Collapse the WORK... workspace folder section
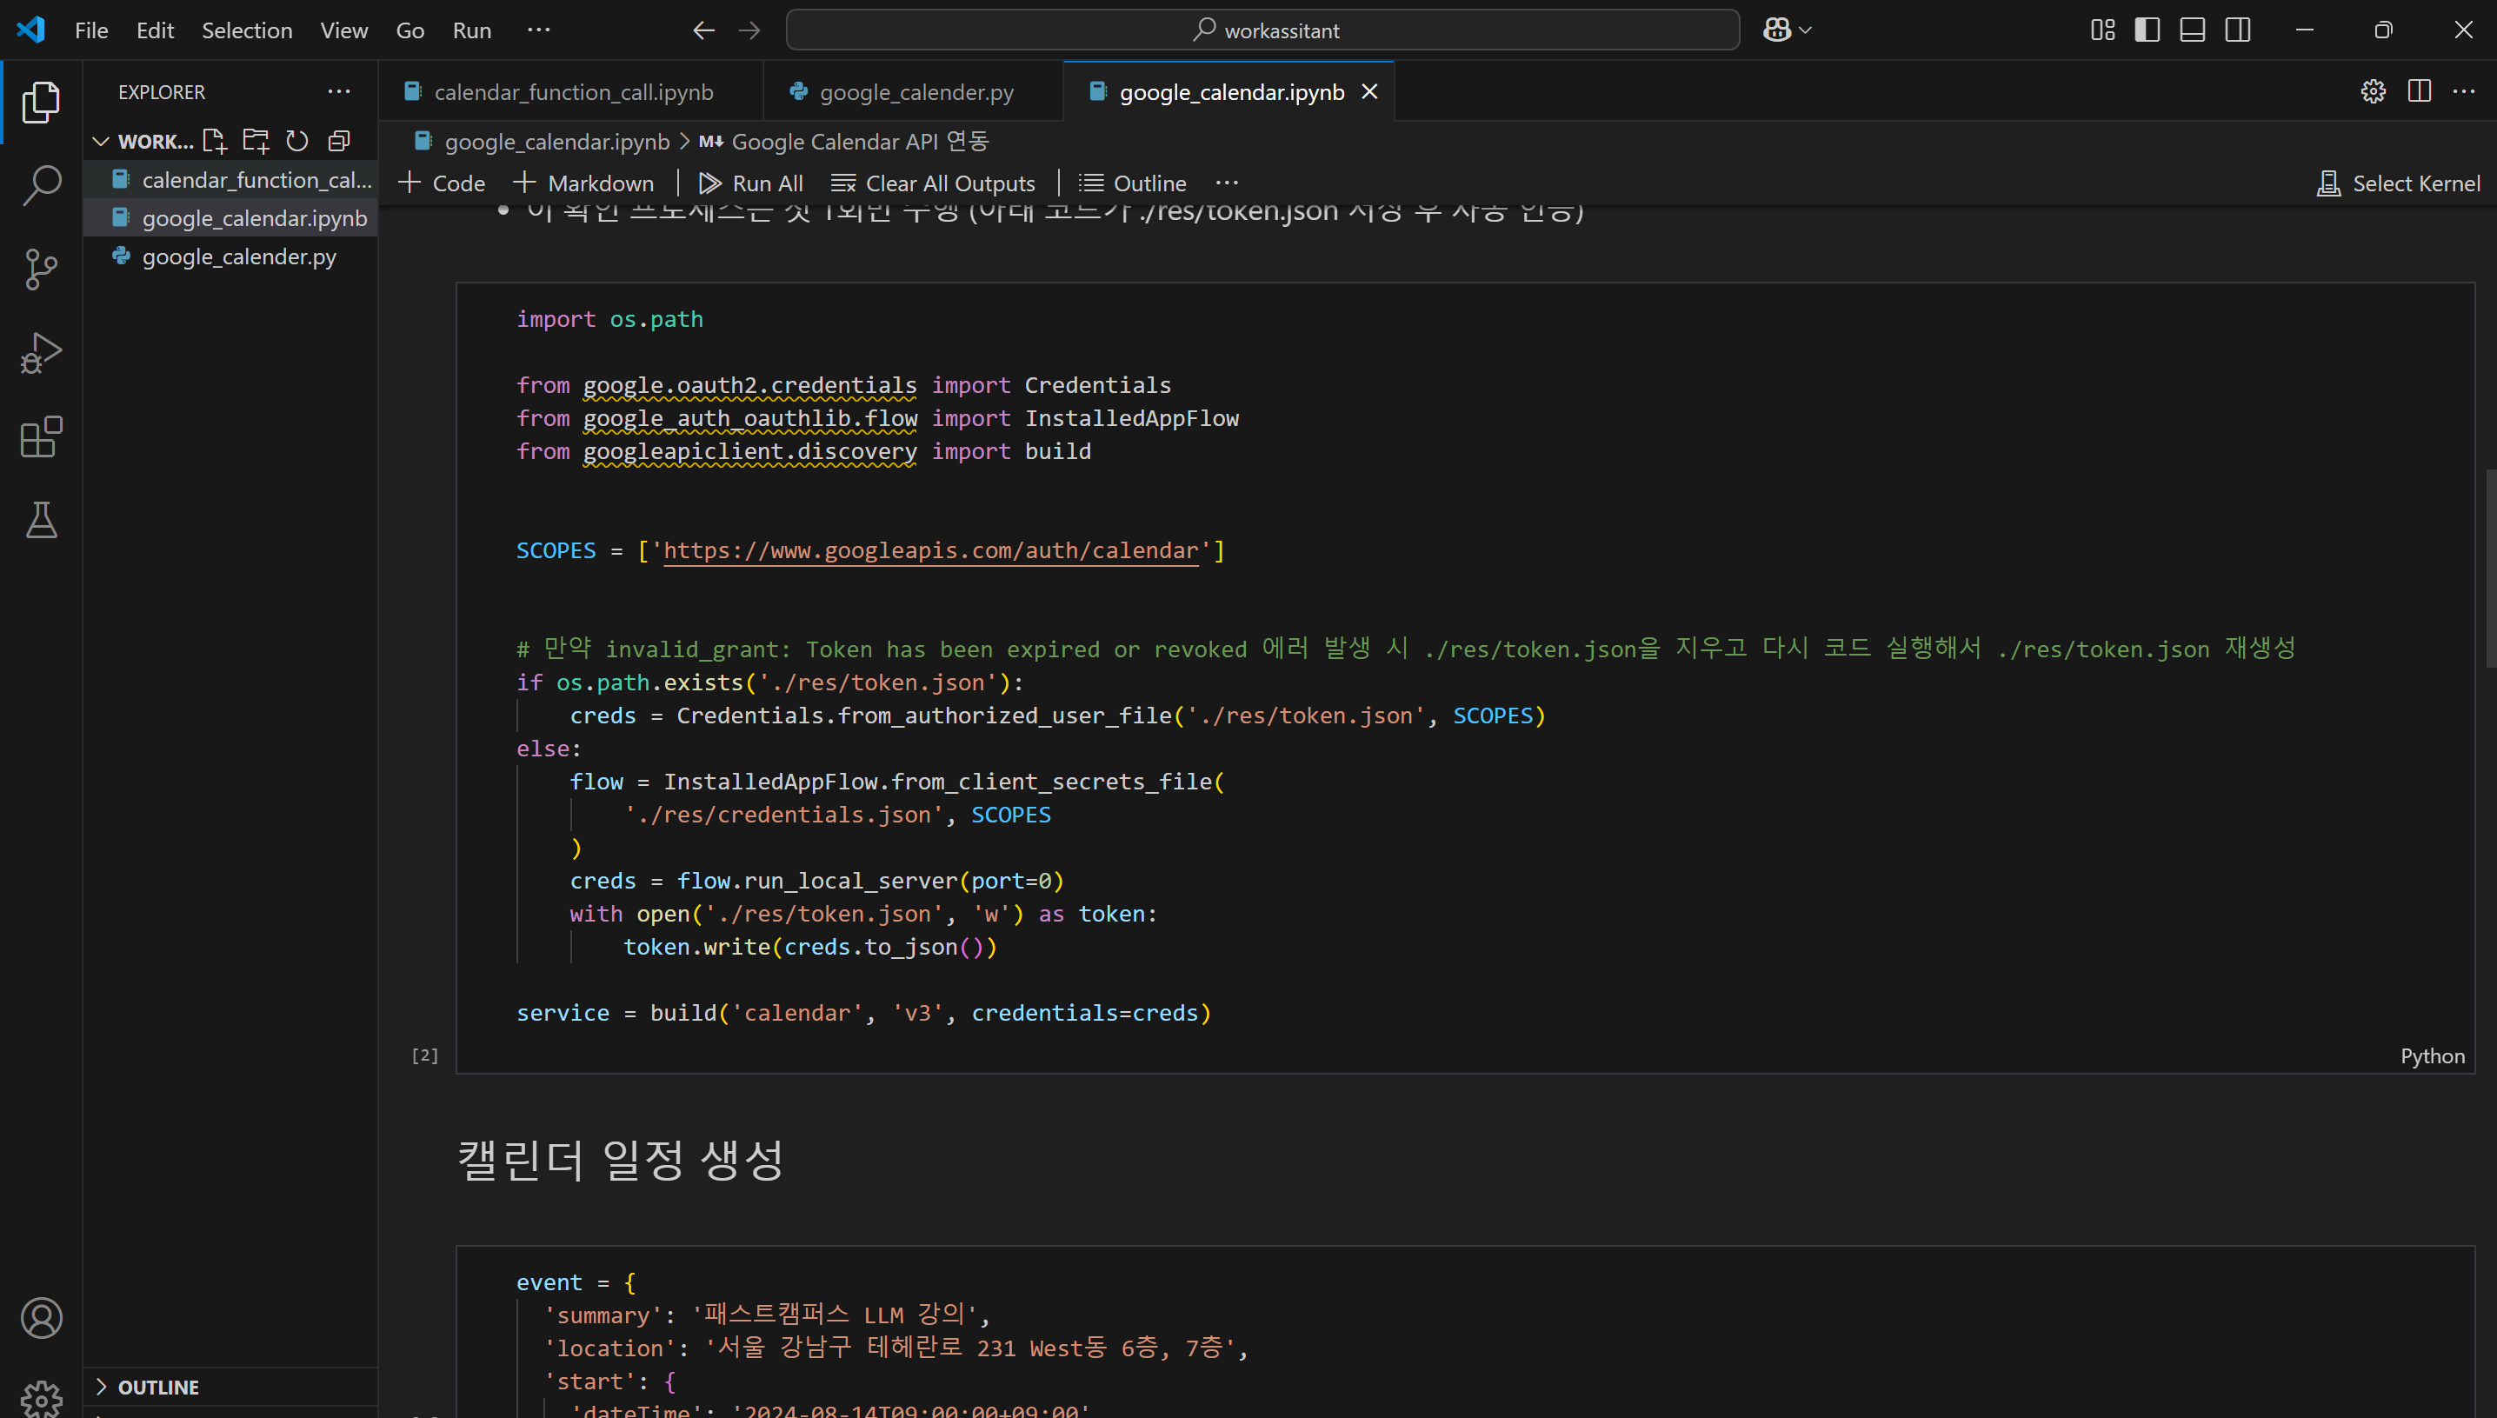 (100, 141)
